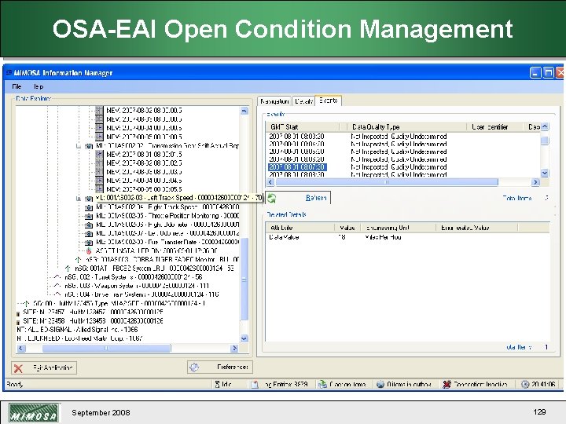Click the icon of nSG 002 Turret Systems
This screenshot has height=424, width=566.
57,277
